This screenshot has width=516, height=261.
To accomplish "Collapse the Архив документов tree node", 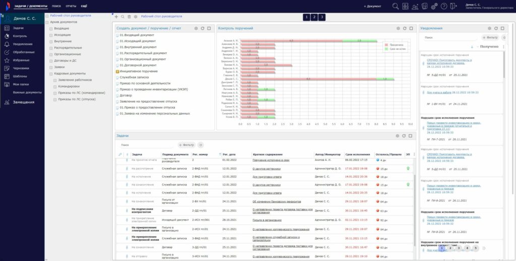I will tap(47, 22).
